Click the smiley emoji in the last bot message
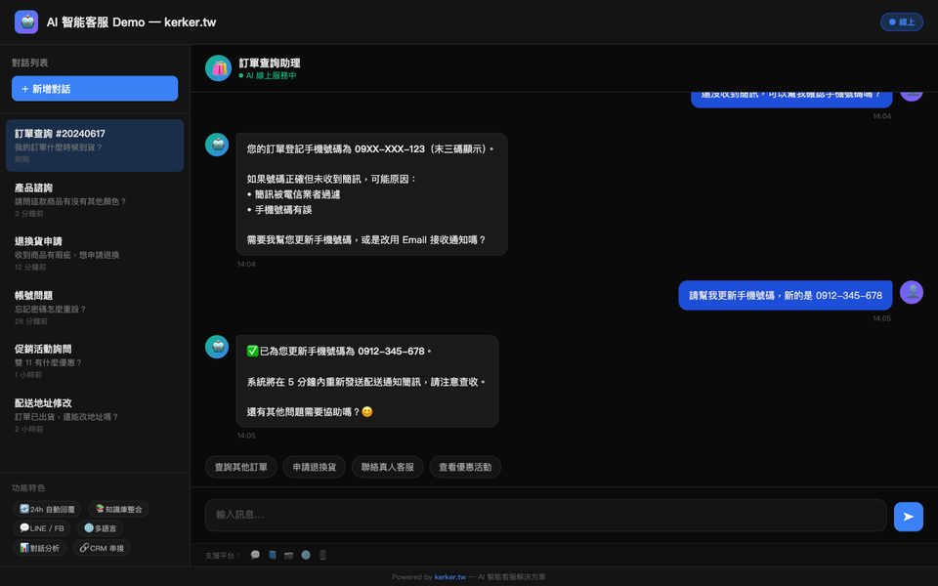Screen dimensions: 938x586 [x=367, y=412]
